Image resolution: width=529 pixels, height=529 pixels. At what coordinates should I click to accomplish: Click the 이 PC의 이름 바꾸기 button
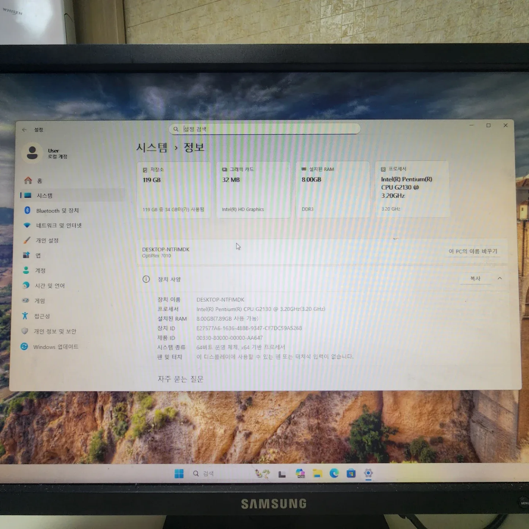(473, 251)
